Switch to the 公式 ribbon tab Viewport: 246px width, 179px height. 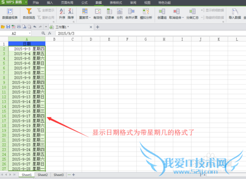coord(85,2)
